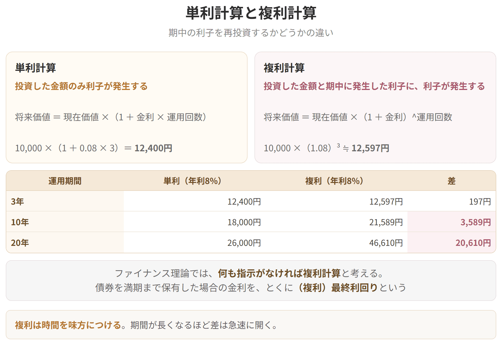This screenshot has width=502, height=345.
Task: Click the highlighted phrase 複利は時間を味方につける
Action: tap(68, 325)
